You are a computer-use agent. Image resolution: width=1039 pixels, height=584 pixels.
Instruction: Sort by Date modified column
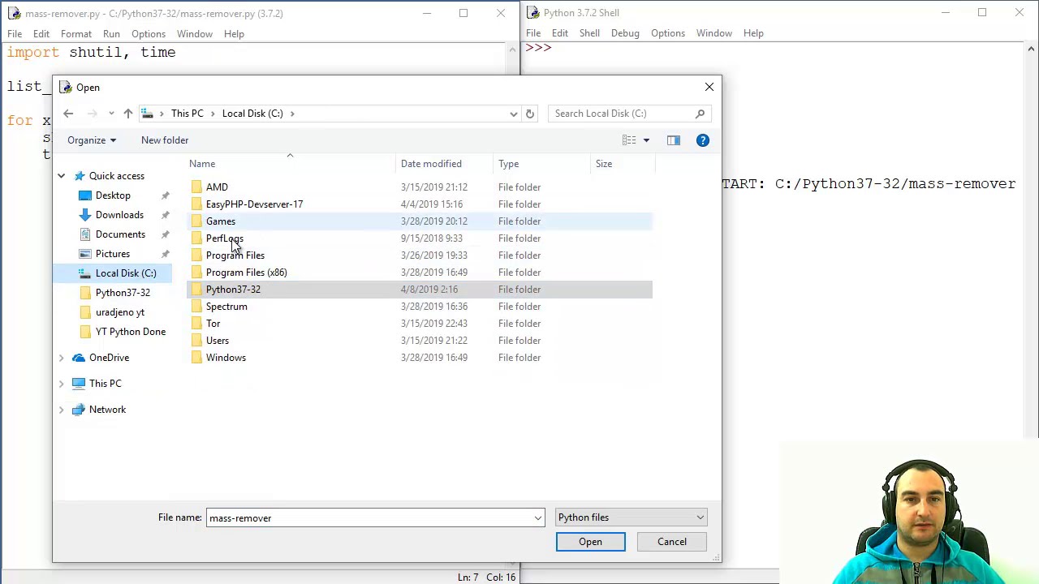(431, 164)
